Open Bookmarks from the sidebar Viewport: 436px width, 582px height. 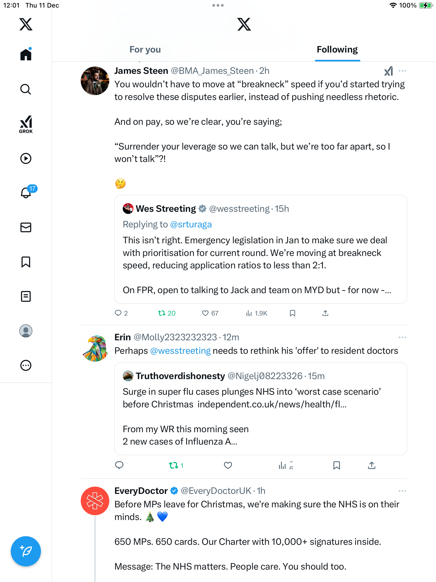[x=26, y=262]
